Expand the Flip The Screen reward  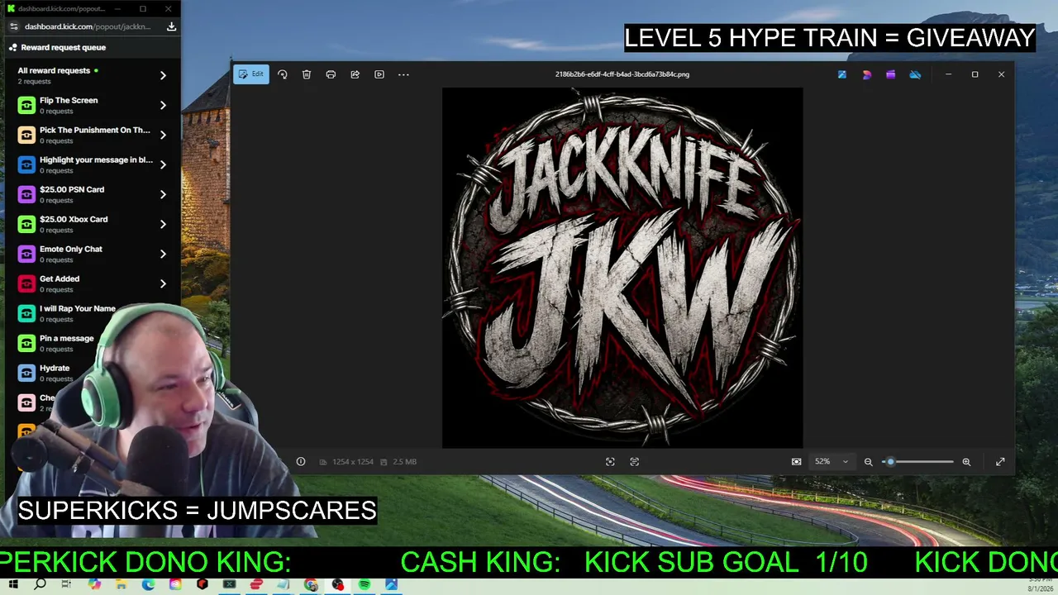(x=163, y=105)
